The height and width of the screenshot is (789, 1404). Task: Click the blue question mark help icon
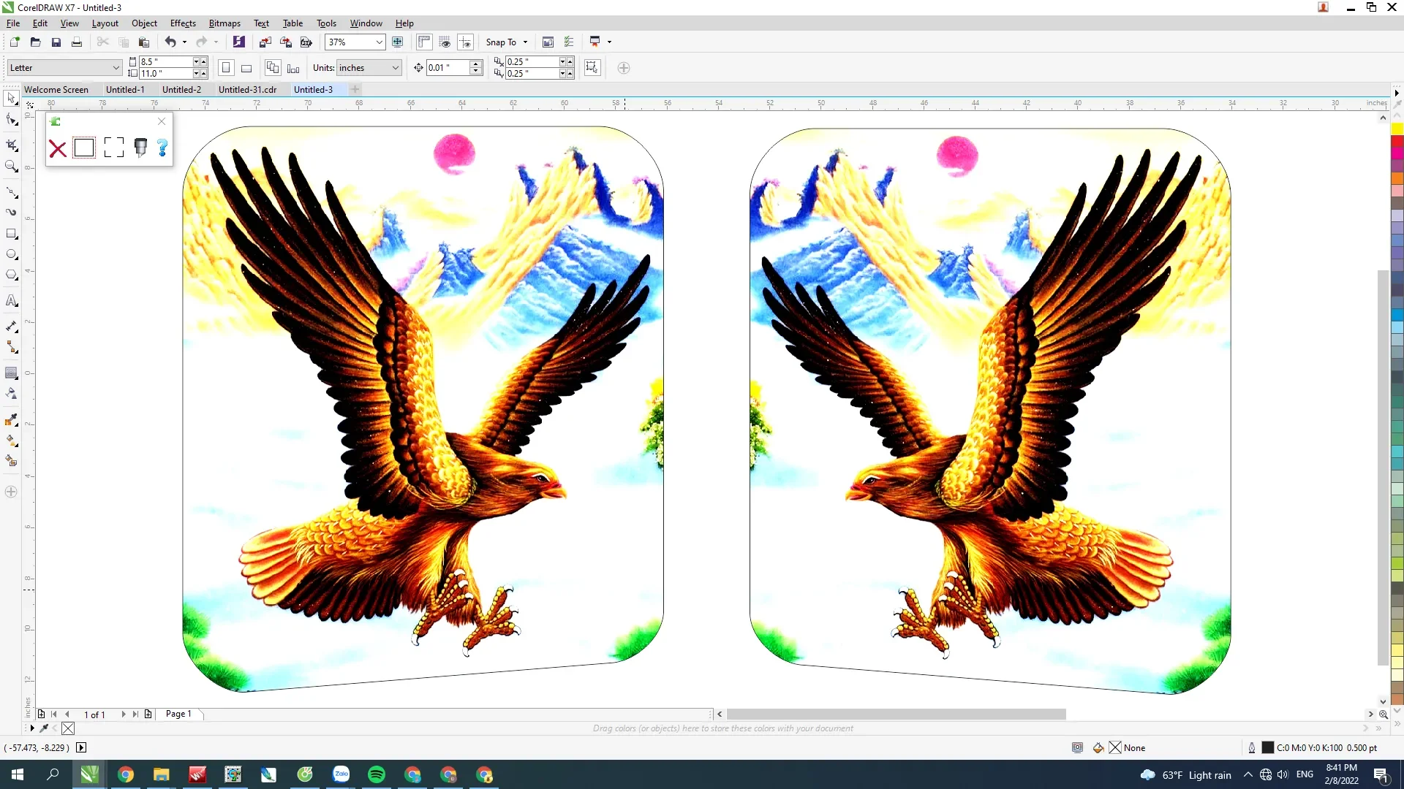162,148
